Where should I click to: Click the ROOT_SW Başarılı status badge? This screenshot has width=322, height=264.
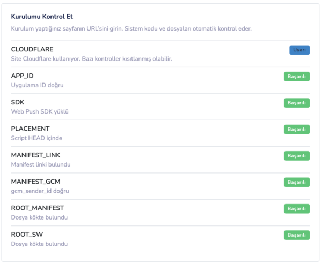tap(296, 235)
